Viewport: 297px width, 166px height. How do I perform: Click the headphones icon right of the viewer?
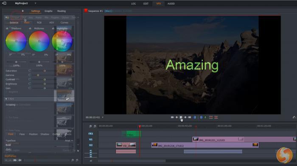pos(294,117)
